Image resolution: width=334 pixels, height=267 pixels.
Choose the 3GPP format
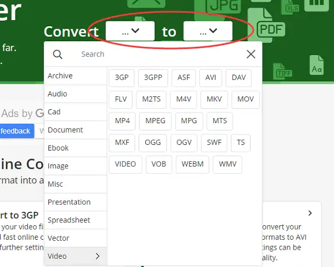coord(153,77)
